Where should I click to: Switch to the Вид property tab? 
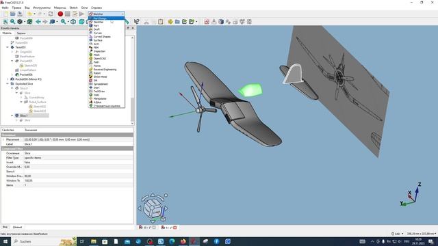point(5,227)
